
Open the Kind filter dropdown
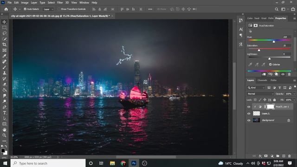[x=256, y=88]
